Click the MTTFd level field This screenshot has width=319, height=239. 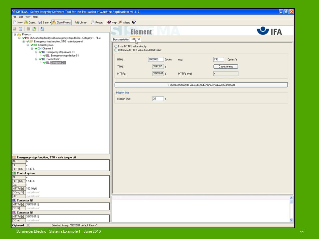(226, 74)
